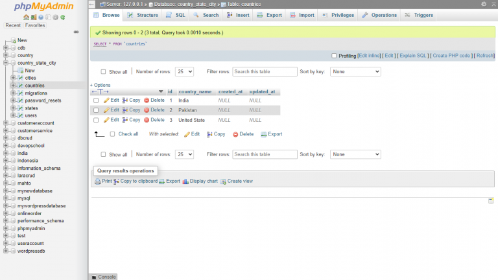Sort by country_name column header
Viewport: 498px width, 280px height.
[x=195, y=92]
